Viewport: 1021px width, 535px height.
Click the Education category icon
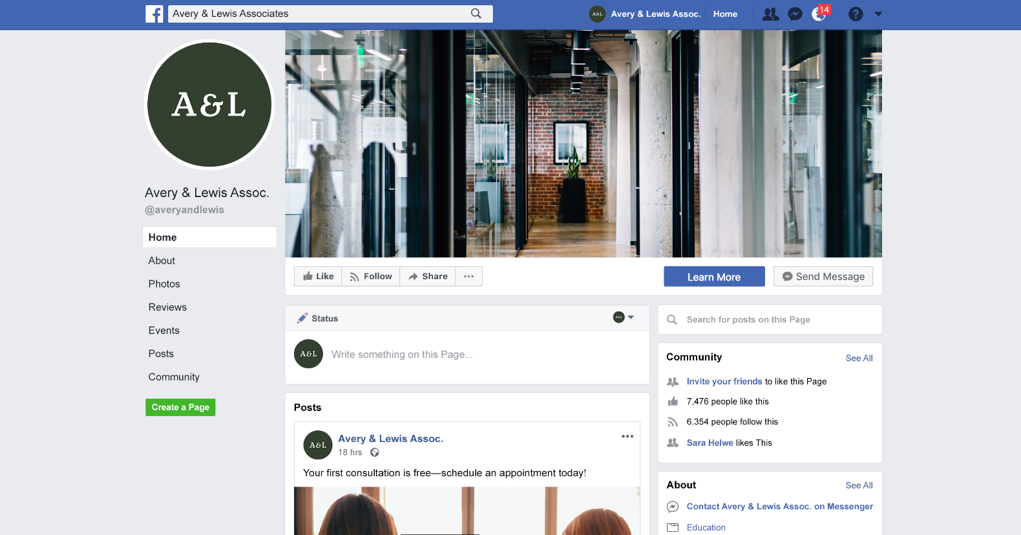tap(673, 527)
